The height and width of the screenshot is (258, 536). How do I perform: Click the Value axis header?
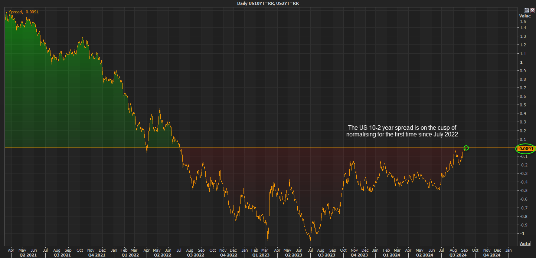point(525,16)
